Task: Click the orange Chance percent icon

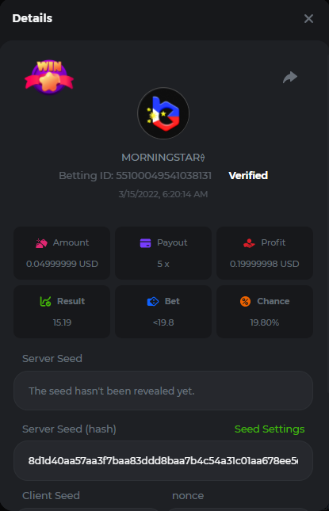Action: [x=245, y=302]
